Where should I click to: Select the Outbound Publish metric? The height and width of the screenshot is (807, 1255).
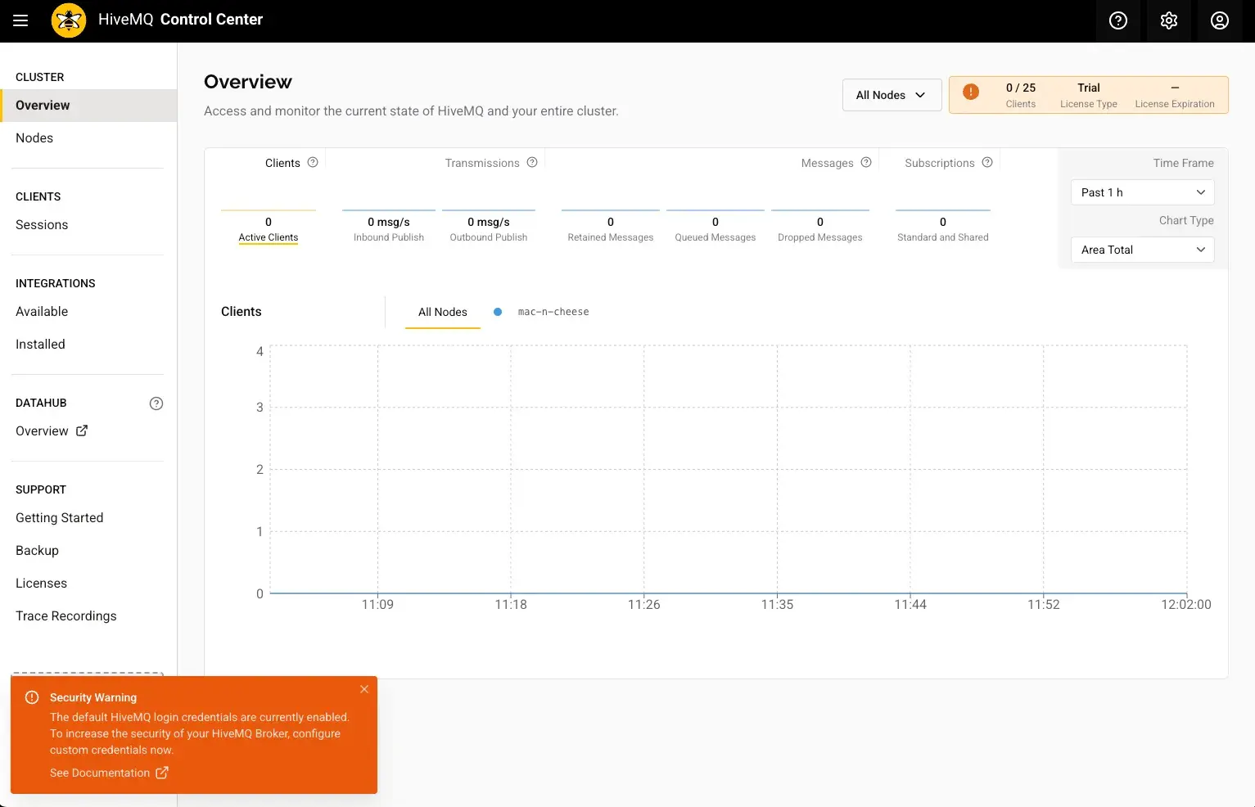coord(489,228)
